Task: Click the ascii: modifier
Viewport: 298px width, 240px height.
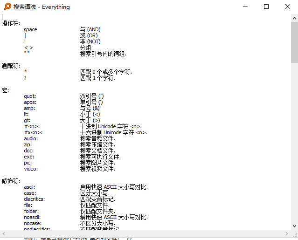Action: [29, 187]
